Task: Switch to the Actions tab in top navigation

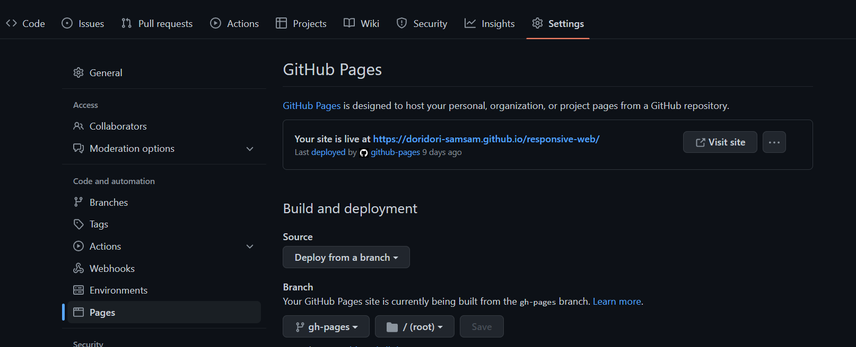Action: click(234, 23)
